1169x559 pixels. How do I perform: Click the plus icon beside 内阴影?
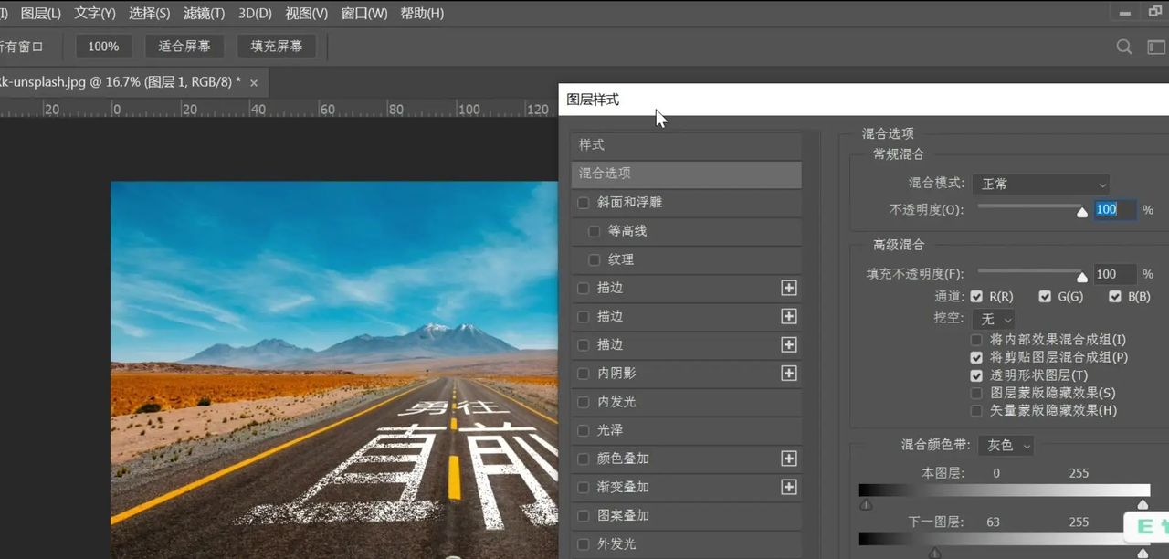coord(789,373)
